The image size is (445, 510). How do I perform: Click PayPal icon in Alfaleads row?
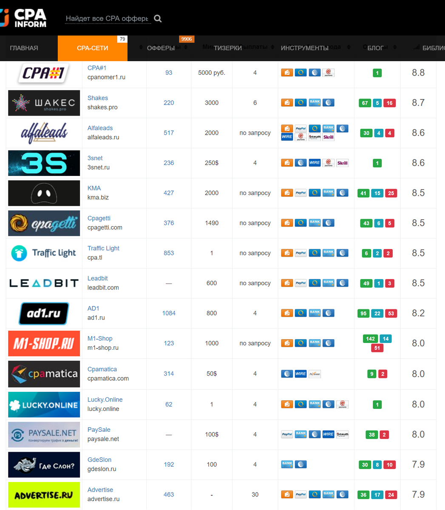pyautogui.click(x=300, y=128)
